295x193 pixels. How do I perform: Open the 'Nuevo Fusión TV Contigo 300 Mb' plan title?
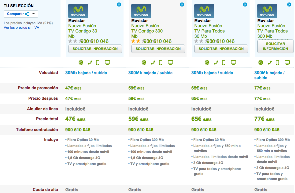click(147, 31)
